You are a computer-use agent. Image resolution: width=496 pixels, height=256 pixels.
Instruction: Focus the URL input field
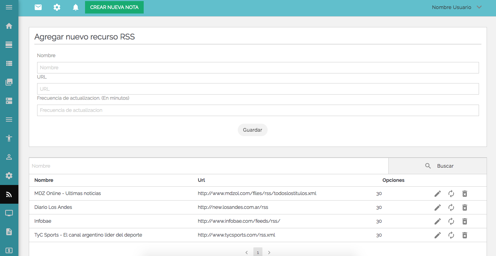pyautogui.click(x=258, y=89)
